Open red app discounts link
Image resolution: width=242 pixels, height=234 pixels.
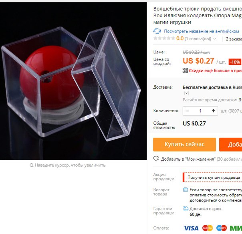pyautogui.click(x=215, y=71)
